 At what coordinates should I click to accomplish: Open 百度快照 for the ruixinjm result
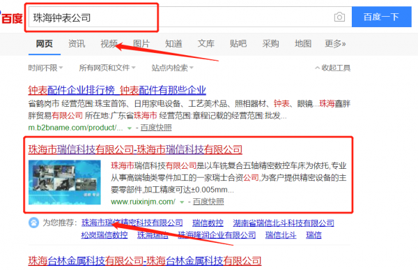click(x=208, y=202)
